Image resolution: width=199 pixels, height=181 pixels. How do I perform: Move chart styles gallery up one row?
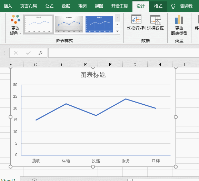(x=117, y=18)
